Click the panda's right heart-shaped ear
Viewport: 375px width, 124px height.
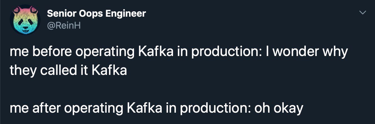tap(33, 9)
